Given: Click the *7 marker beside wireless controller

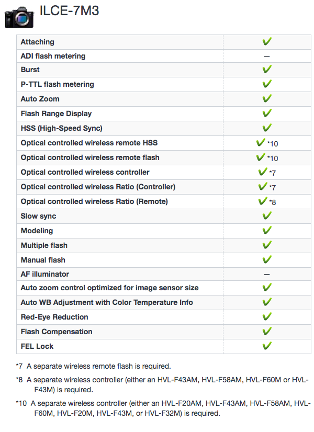Looking at the screenshot, I should tap(273, 173).
